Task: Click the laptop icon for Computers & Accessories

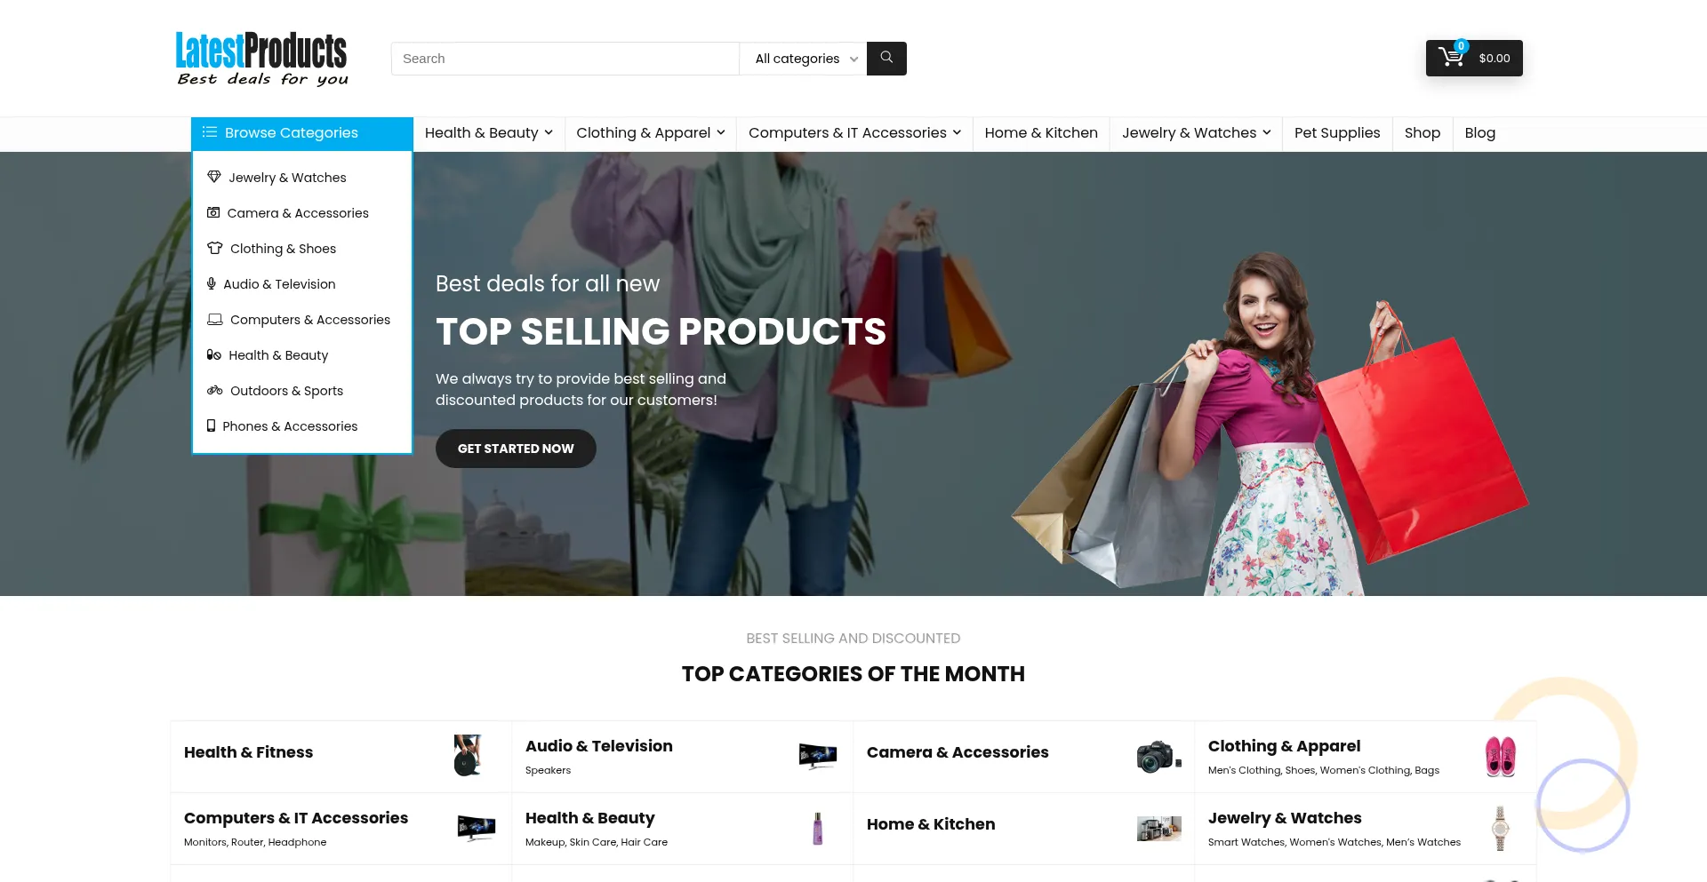Action: click(215, 319)
